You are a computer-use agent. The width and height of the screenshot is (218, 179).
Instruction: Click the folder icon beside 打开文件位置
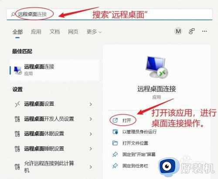[115, 143]
